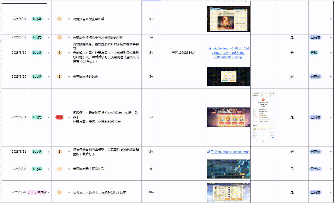The image size is (334, 203).
Task: Select the red SSS priority tag
Action: click(59, 117)
